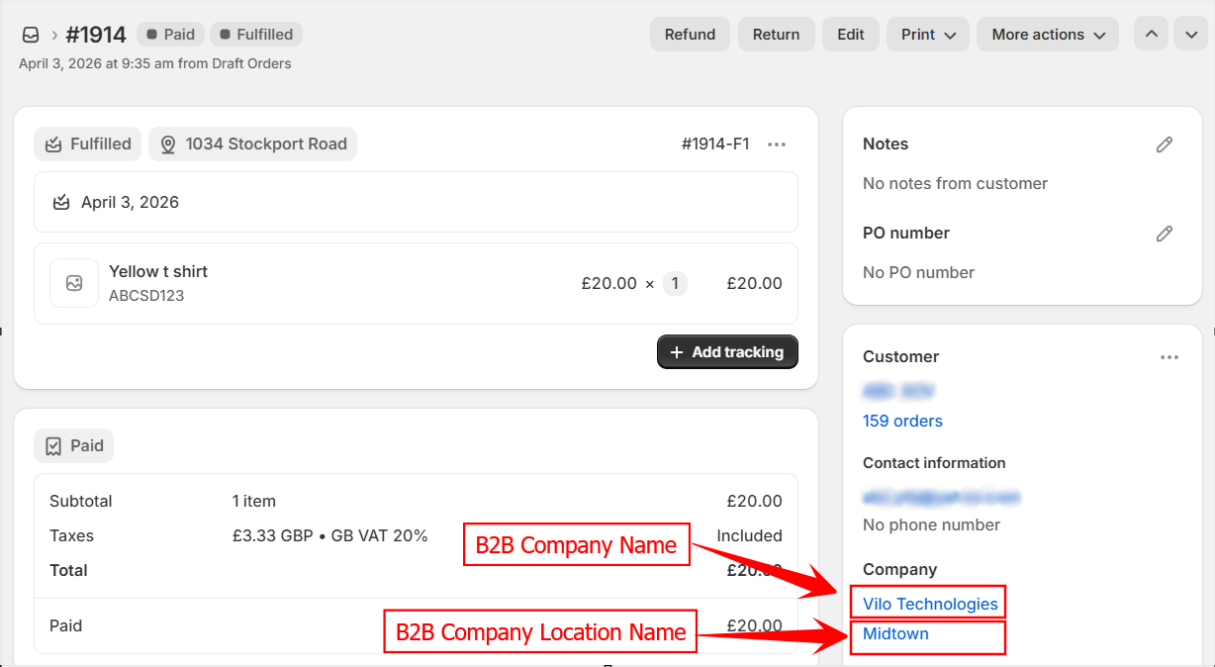The width and height of the screenshot is (1215, 667).
Task: Click the orders inbox icon in breadcrumb
Action: 31,35
